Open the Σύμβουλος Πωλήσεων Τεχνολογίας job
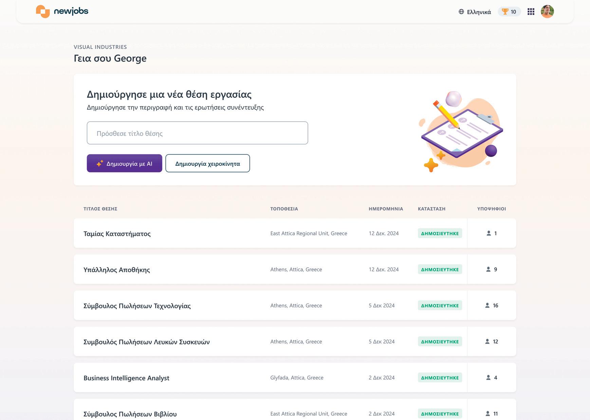Viewport: 590px width, 420px height. [137, 306]
